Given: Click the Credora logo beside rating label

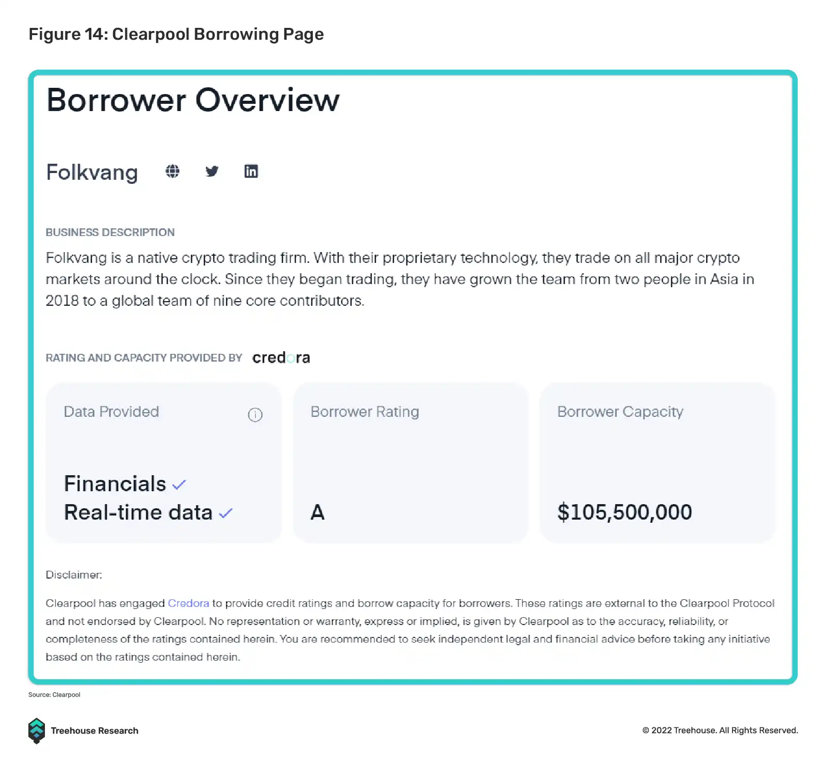Looking at the screenshot, I should pos(281,357).
